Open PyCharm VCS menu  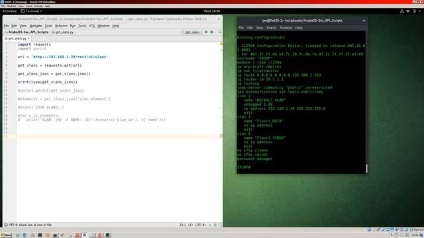92,26
